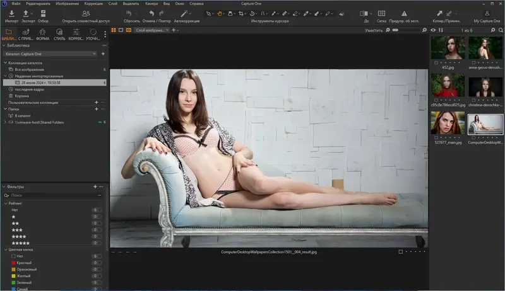The image size is (505, 291).
Task: Collapse the Коллекции каталога tree section
Action: point(4,62)
